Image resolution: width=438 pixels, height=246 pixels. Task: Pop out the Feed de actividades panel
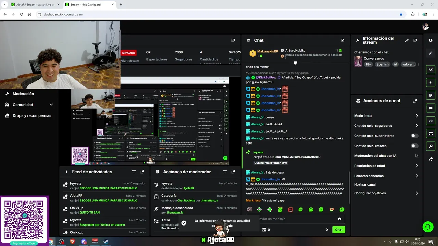[x=142, y=172]
